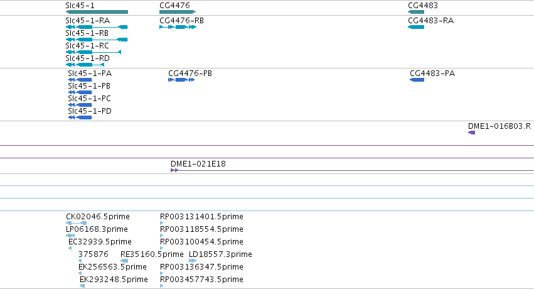Click the CG4483 gene label
534x289 pixels.
[423, 6]
